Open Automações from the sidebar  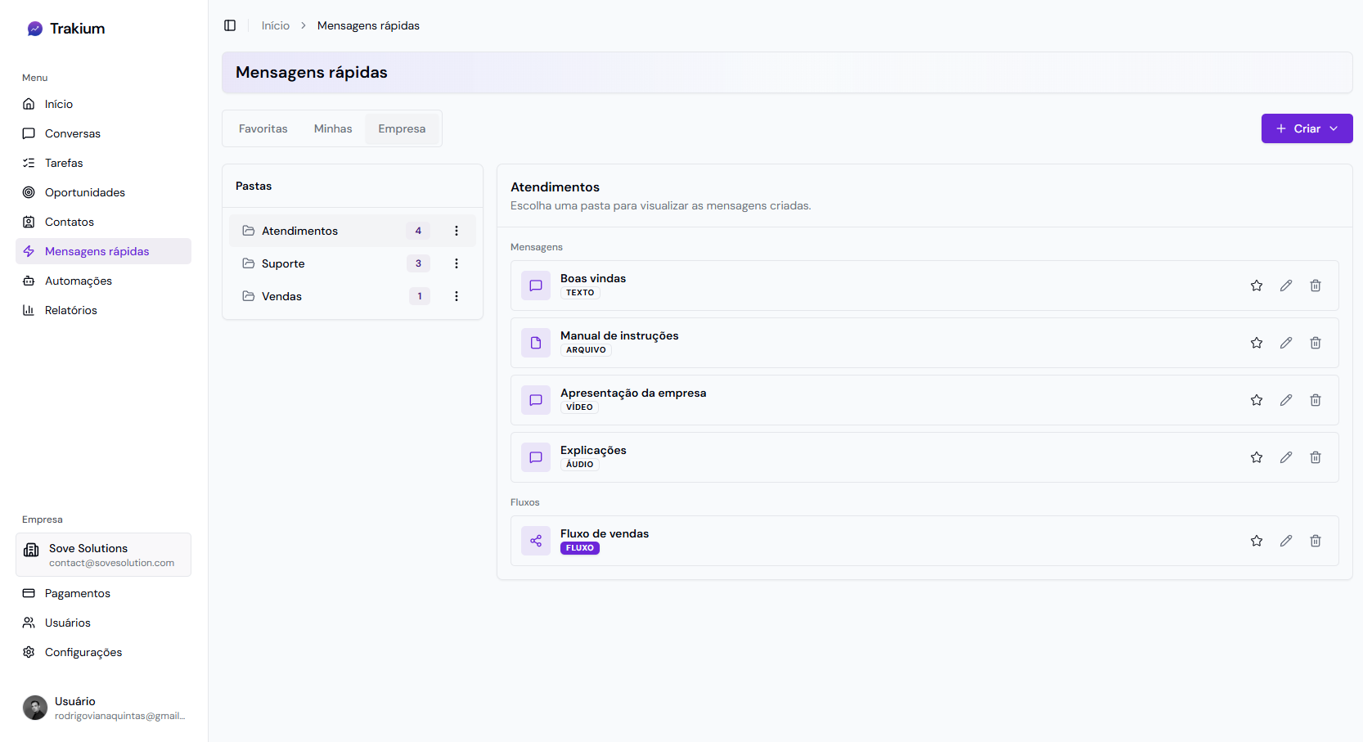[79, 281]
